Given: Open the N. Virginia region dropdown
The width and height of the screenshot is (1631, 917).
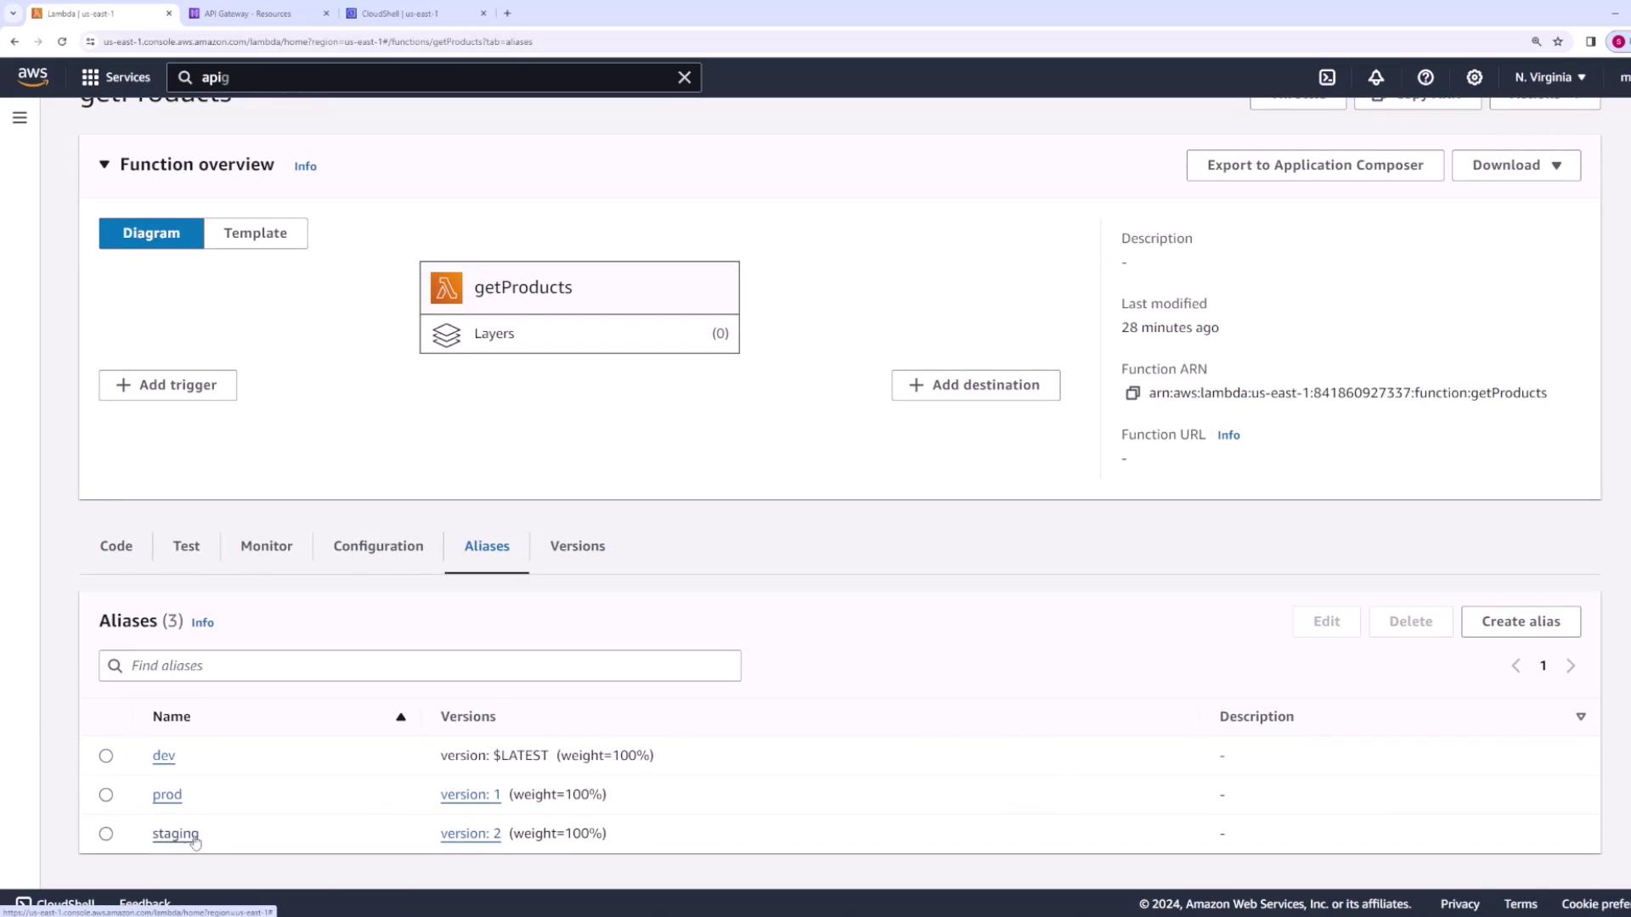Looking at the screenshot, I should 1549,77.
